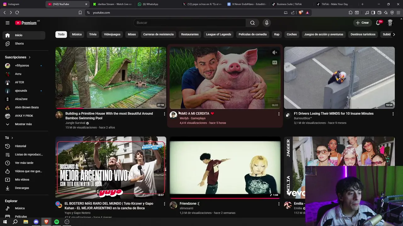Open YouTube notifications bell
Screen dimensions: 403x226
pos(378,23)
